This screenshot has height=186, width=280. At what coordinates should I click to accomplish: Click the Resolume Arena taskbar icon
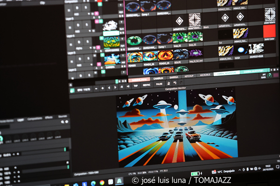pos(119,182)
